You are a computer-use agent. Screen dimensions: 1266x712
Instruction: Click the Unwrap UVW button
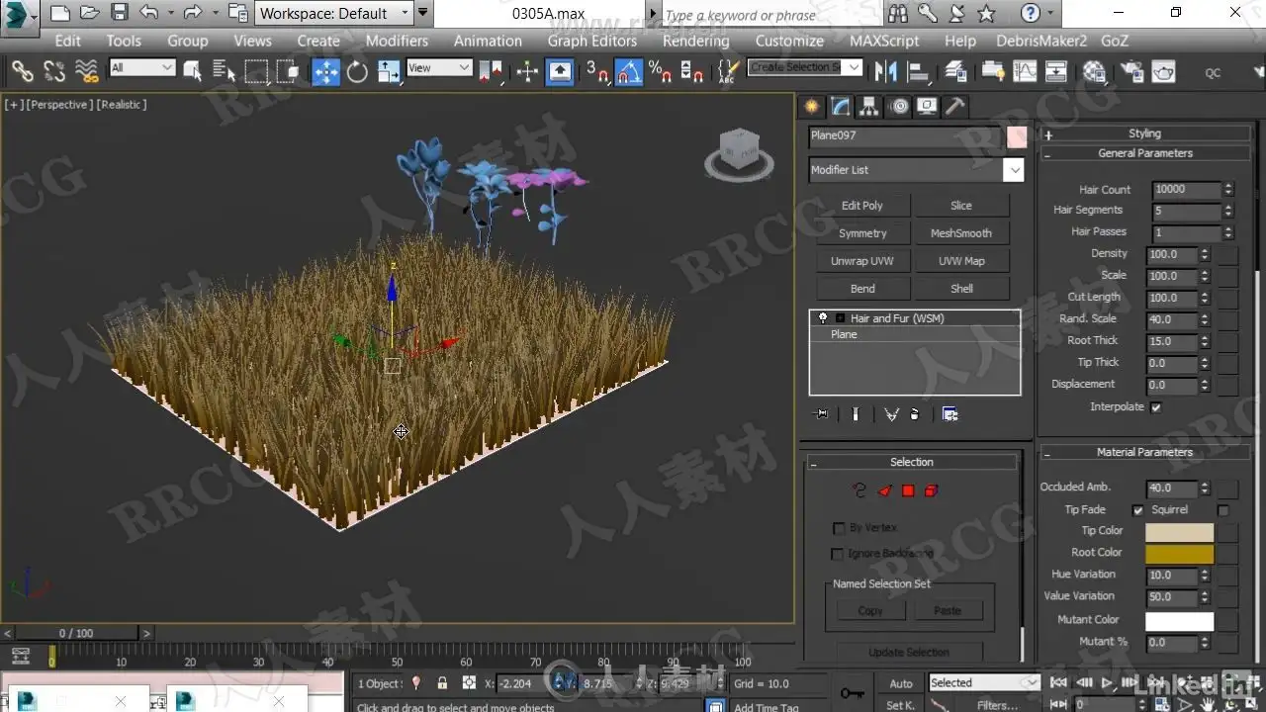861,261
